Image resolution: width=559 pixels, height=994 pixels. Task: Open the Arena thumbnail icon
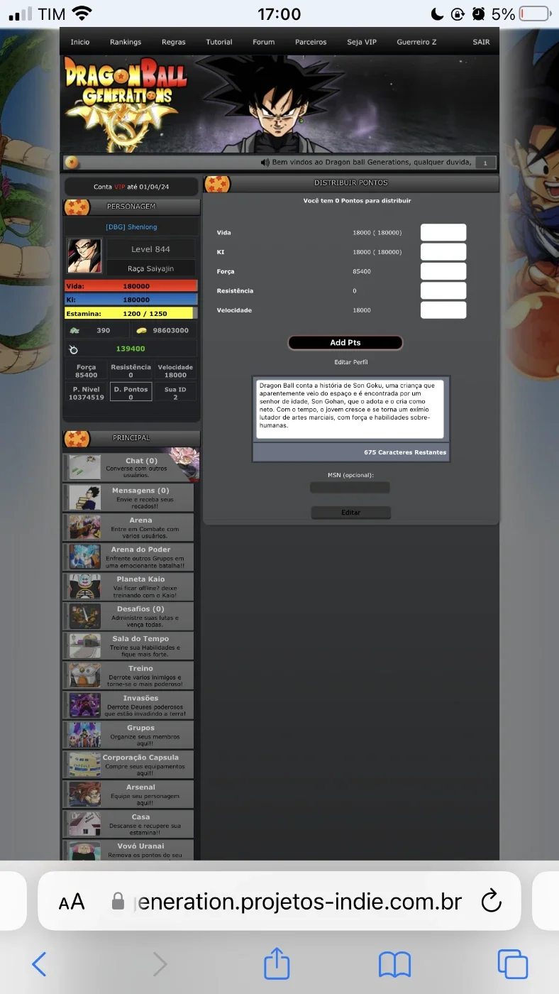click(84, 527)
